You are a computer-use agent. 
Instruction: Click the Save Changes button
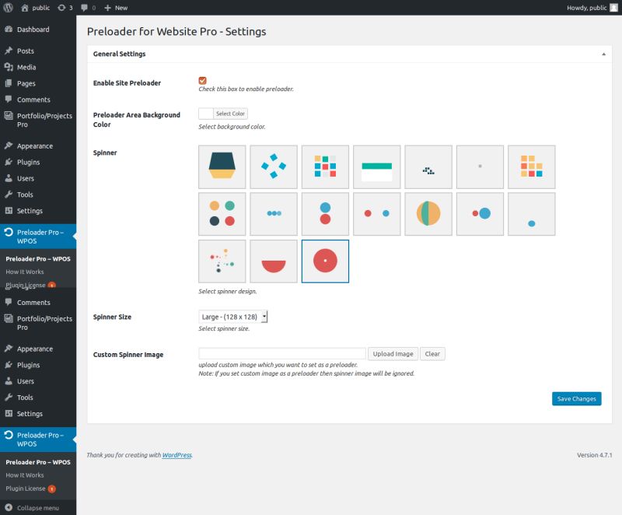tap(576, 398)
